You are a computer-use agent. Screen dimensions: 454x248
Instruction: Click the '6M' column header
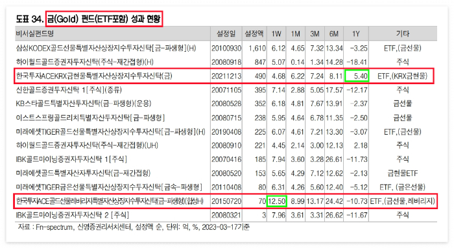(x=334, y=34)
